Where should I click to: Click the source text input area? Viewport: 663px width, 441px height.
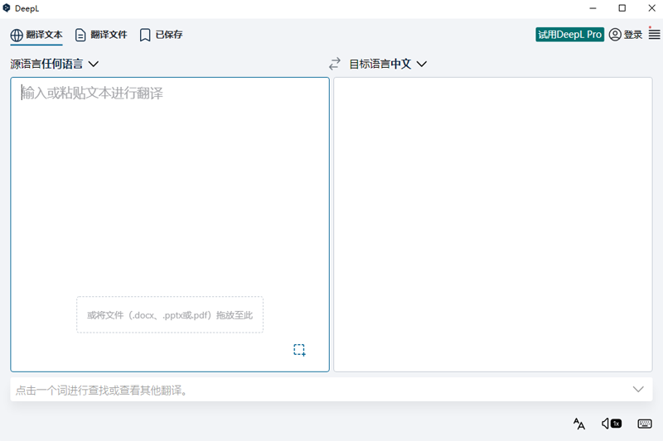pyautogui.click(x=170, y=182)
